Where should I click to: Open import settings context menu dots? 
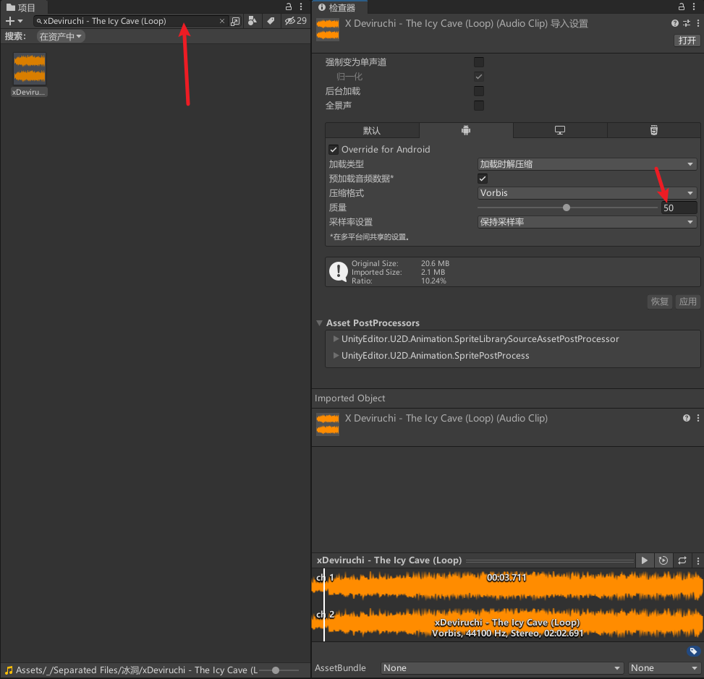click(x=697, y=23)
